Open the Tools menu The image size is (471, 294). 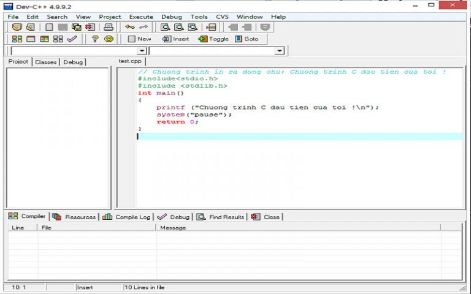coord(199,17)
